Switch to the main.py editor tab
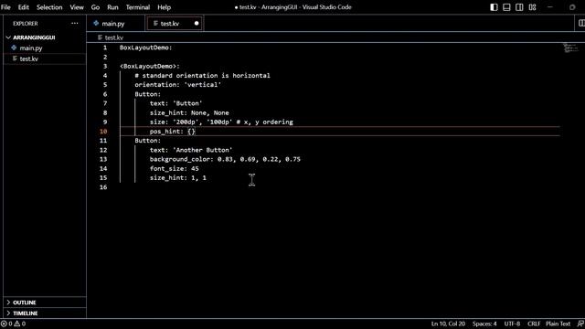The height and width of the screenshot is (329, 585). coord(113,24)
